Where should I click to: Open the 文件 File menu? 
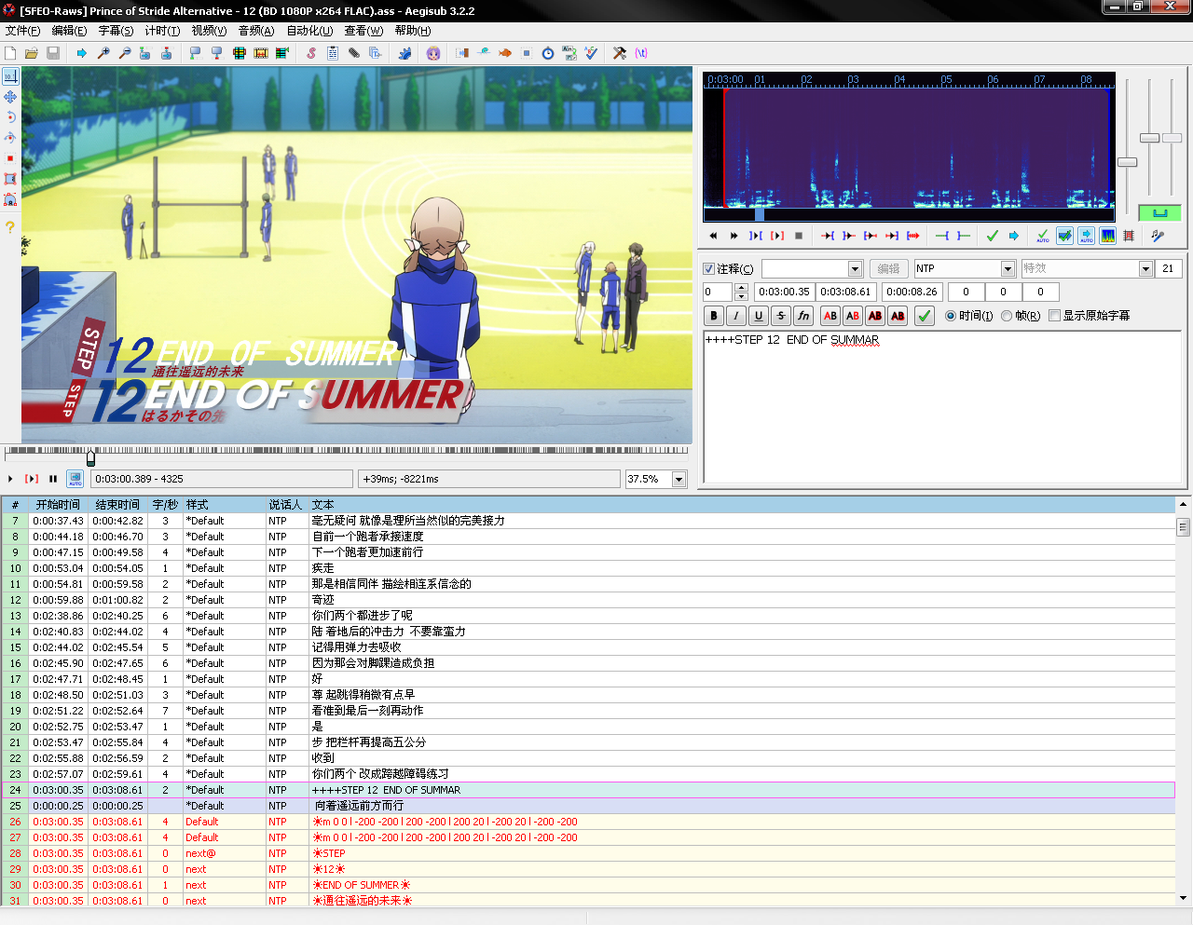pos(22,31)
